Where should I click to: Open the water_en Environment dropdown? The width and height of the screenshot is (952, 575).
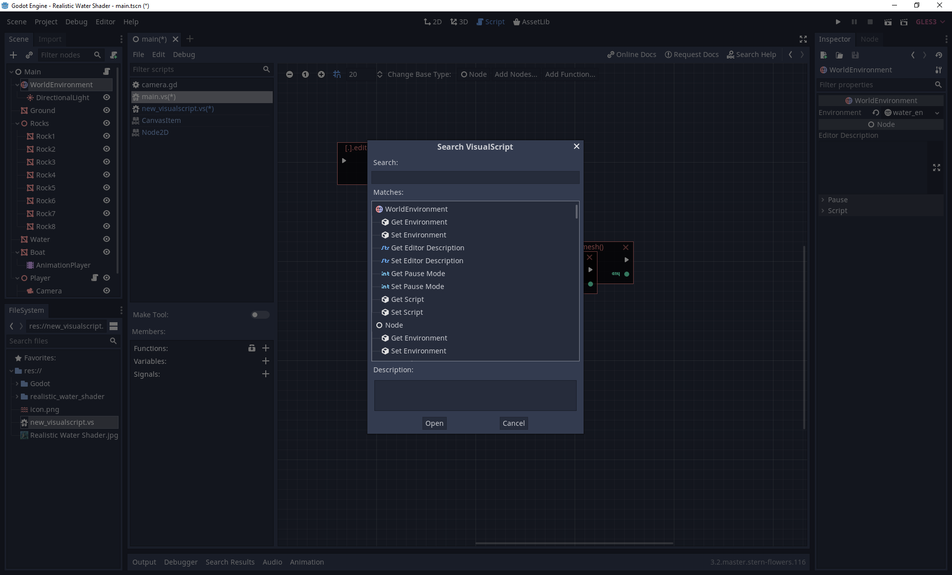[x=937, y=113]
